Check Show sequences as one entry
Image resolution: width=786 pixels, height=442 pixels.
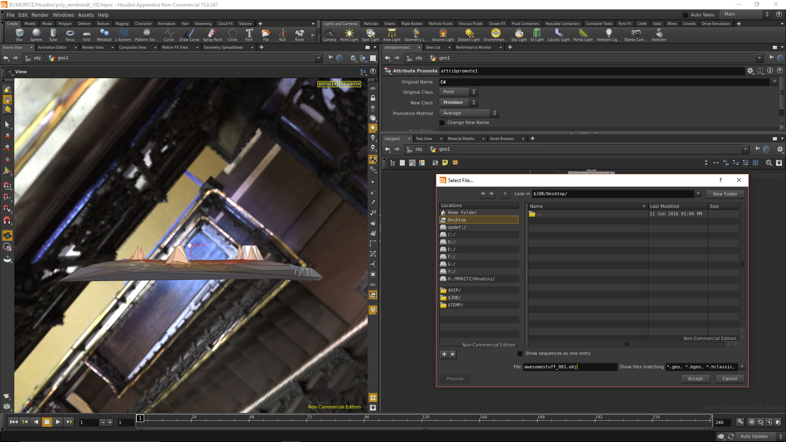[x=520, y=354]
